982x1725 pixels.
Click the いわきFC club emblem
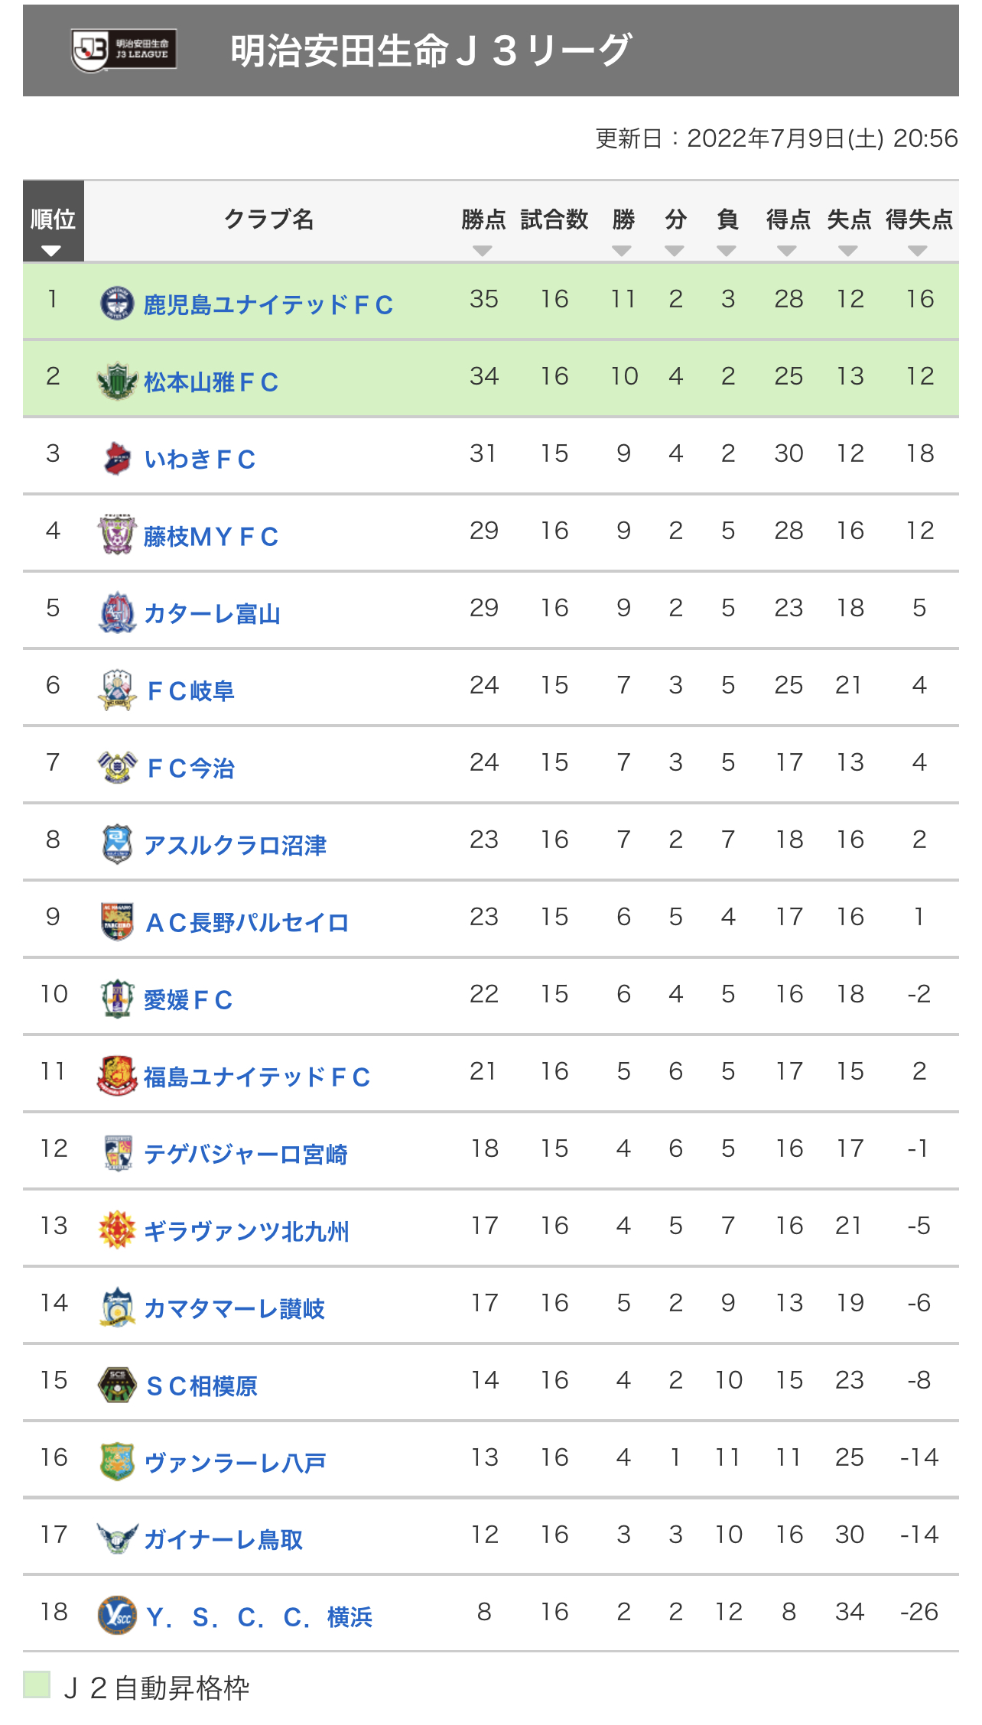pos(117,458)
